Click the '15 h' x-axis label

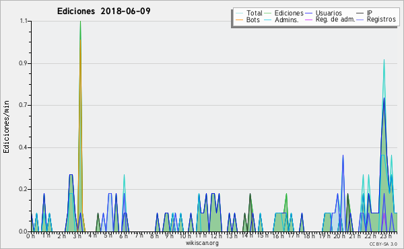[263, 236]
